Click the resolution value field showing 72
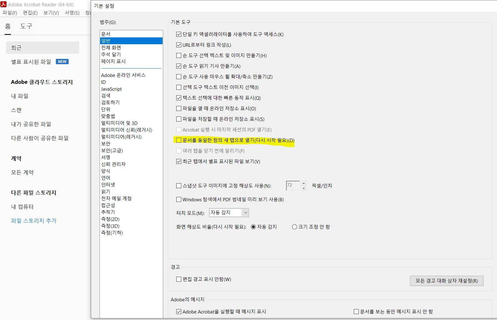This screenshot has height=320, width=497. [x=293, y=186]
